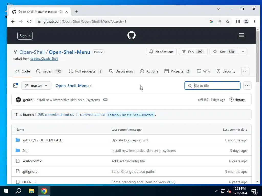The width and height of the screenshot is (262, 196).
Task: Switch to the Actions tab
Action: [149, 71]
